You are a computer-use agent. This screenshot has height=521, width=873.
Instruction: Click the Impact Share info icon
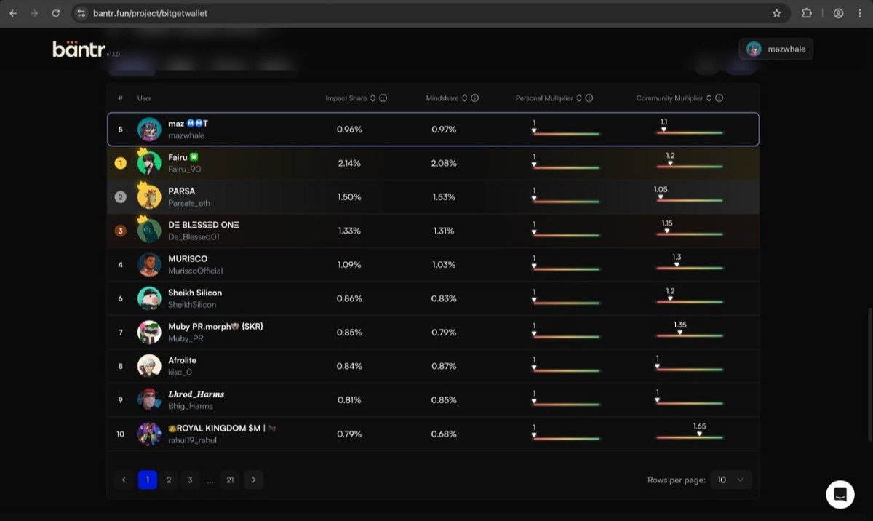click(383, 98)
